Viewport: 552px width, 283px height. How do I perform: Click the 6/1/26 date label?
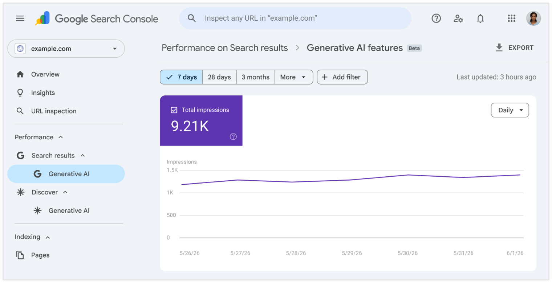coord(515,253)
